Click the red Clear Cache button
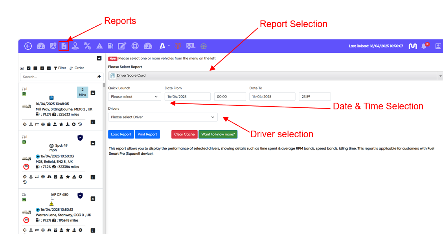Image resolution: width=443 pixels, height=238 pixels. [x=184, y=135]
